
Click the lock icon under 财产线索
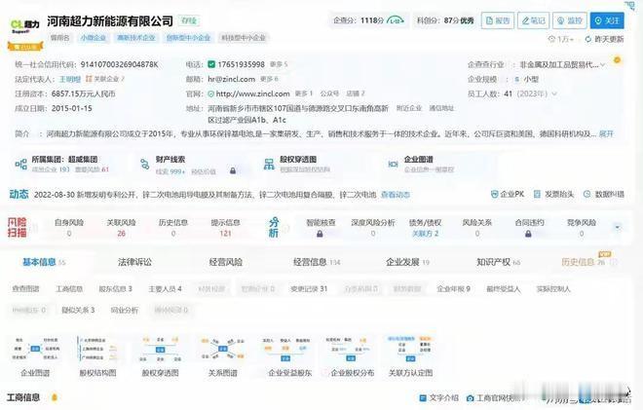click(233, 170)
